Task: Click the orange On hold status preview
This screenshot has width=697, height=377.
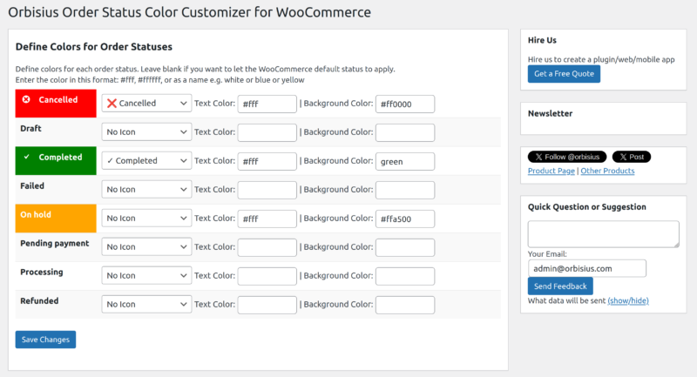Action: (x=56, y=219)
